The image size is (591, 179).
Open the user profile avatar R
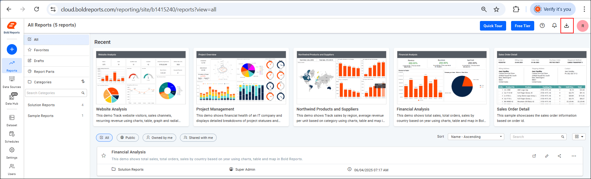coord(583,26)
